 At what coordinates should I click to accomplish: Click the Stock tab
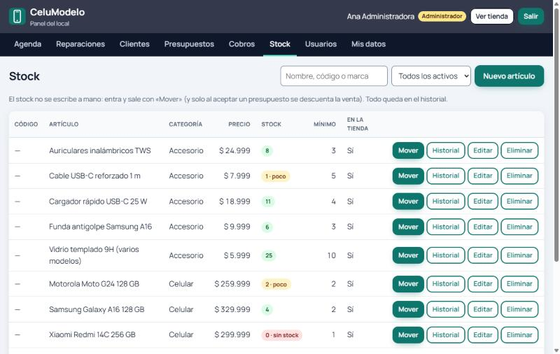[279, 44]
